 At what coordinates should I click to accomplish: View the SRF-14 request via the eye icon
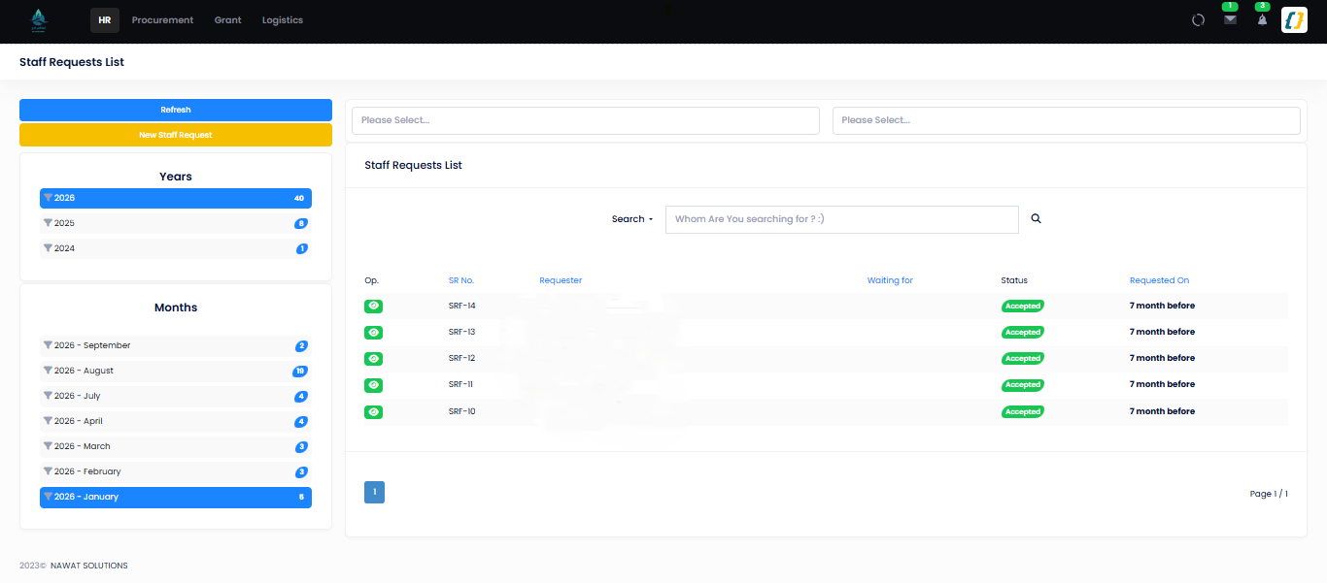[x=373, y=307]
